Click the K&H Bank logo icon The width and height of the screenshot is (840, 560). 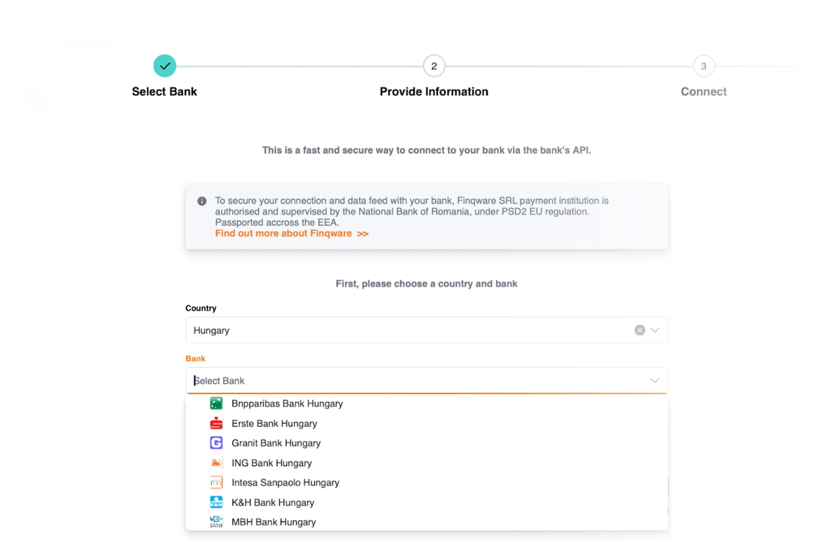pos(216,502)
